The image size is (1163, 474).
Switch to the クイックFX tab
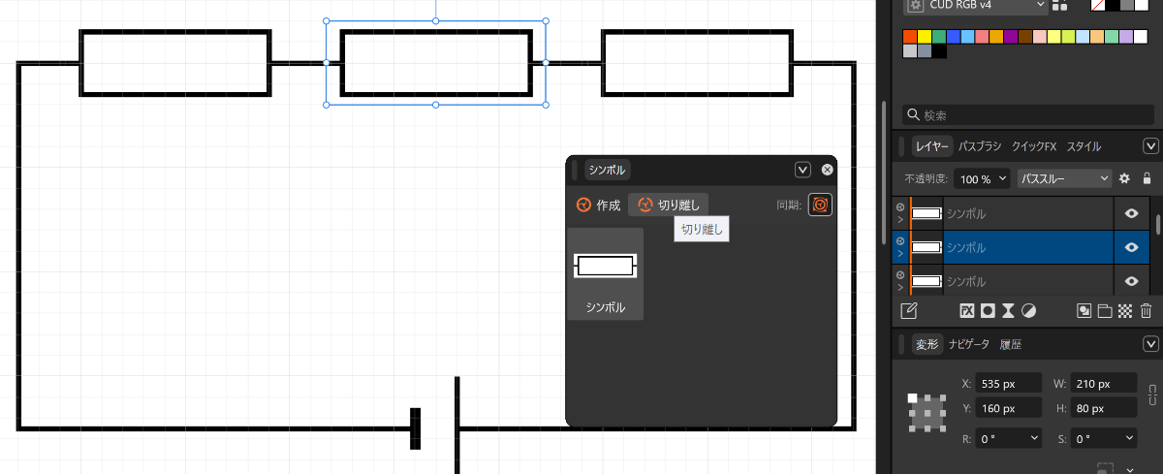1033,146
